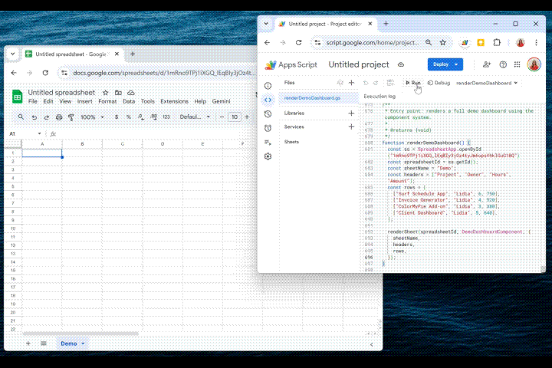Open the Overview info icon in Apps Script sidebar
The image size is (552, 368).
pos(268,85)
